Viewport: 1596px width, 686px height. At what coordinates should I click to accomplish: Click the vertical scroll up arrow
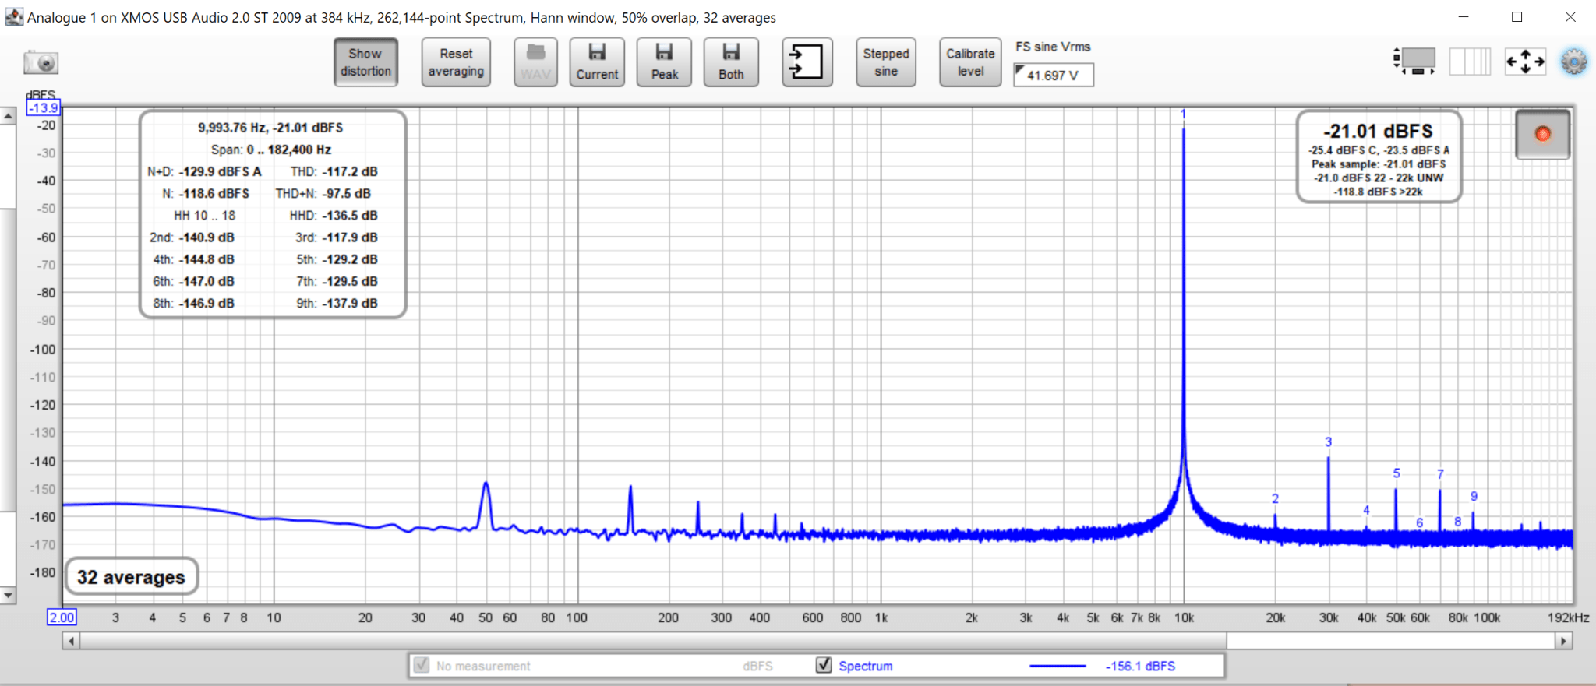click(8, 116)
